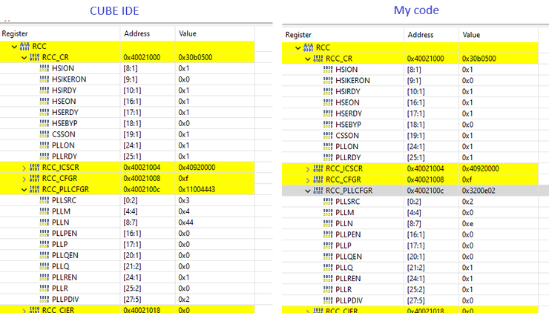Collapse RCC_CR in CUBE IDE panel

coord(24,58)
